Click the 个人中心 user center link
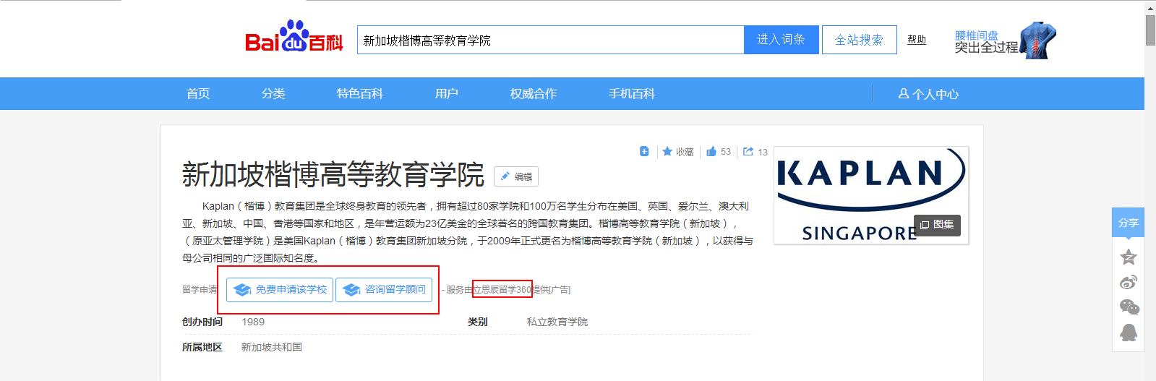The height and width of the screenshot is (381, 1156). 928,94
